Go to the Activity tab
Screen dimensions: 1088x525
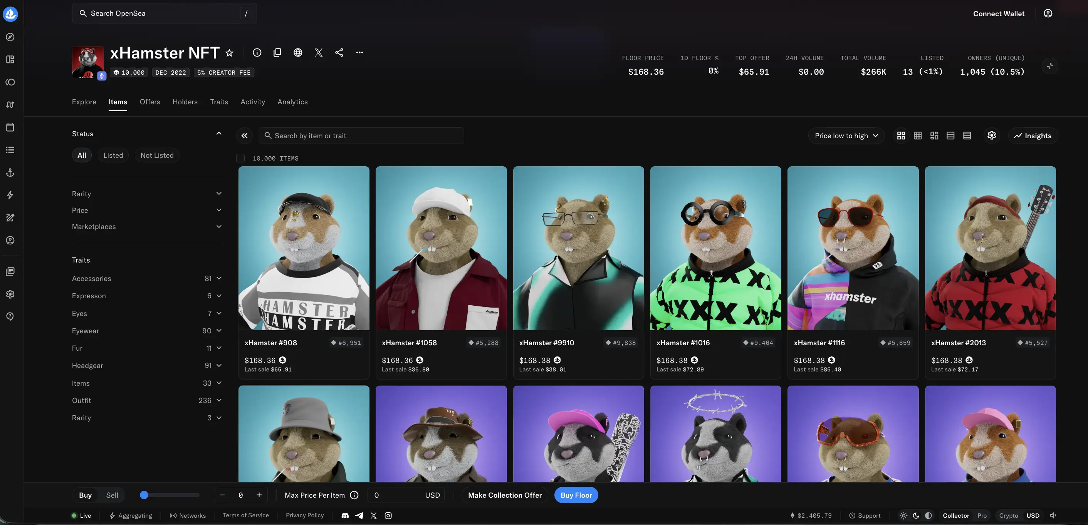click(x=253, y=102)
